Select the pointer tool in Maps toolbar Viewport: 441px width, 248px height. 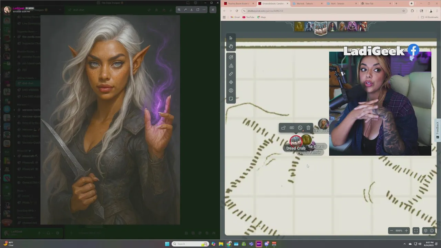point(231,38)
